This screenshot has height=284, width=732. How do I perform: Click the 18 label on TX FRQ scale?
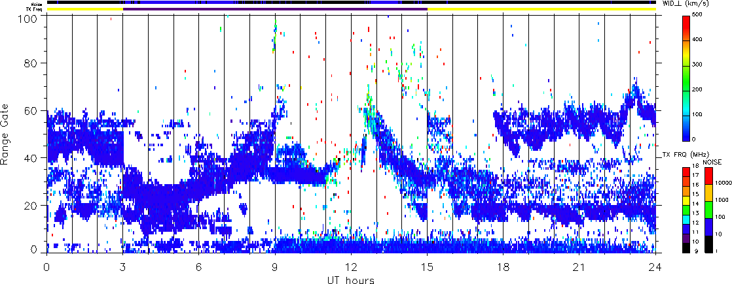[695, 165]
